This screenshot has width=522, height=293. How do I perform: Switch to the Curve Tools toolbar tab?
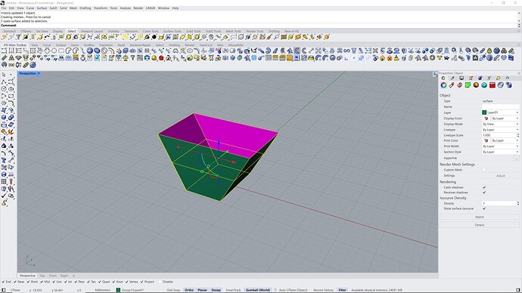tap(151, 31)
